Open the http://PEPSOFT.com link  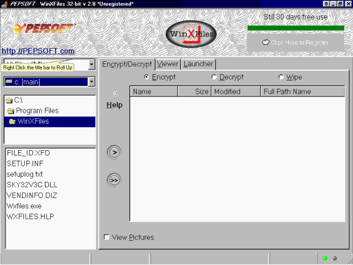tap(38, 51)
